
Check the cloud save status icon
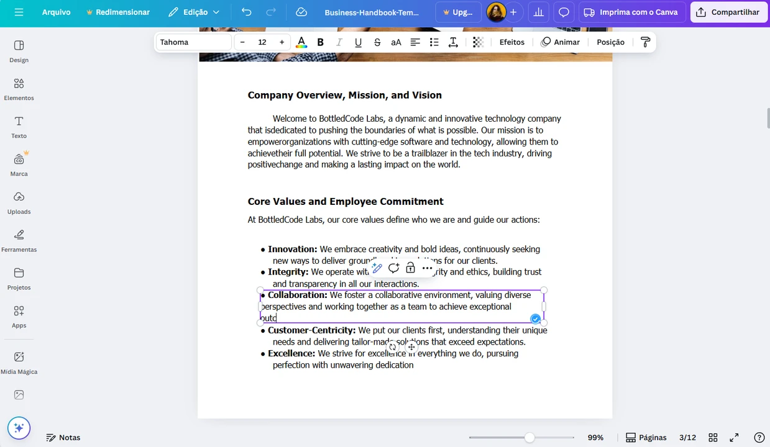pyautogui.click(x=301, y=12)
